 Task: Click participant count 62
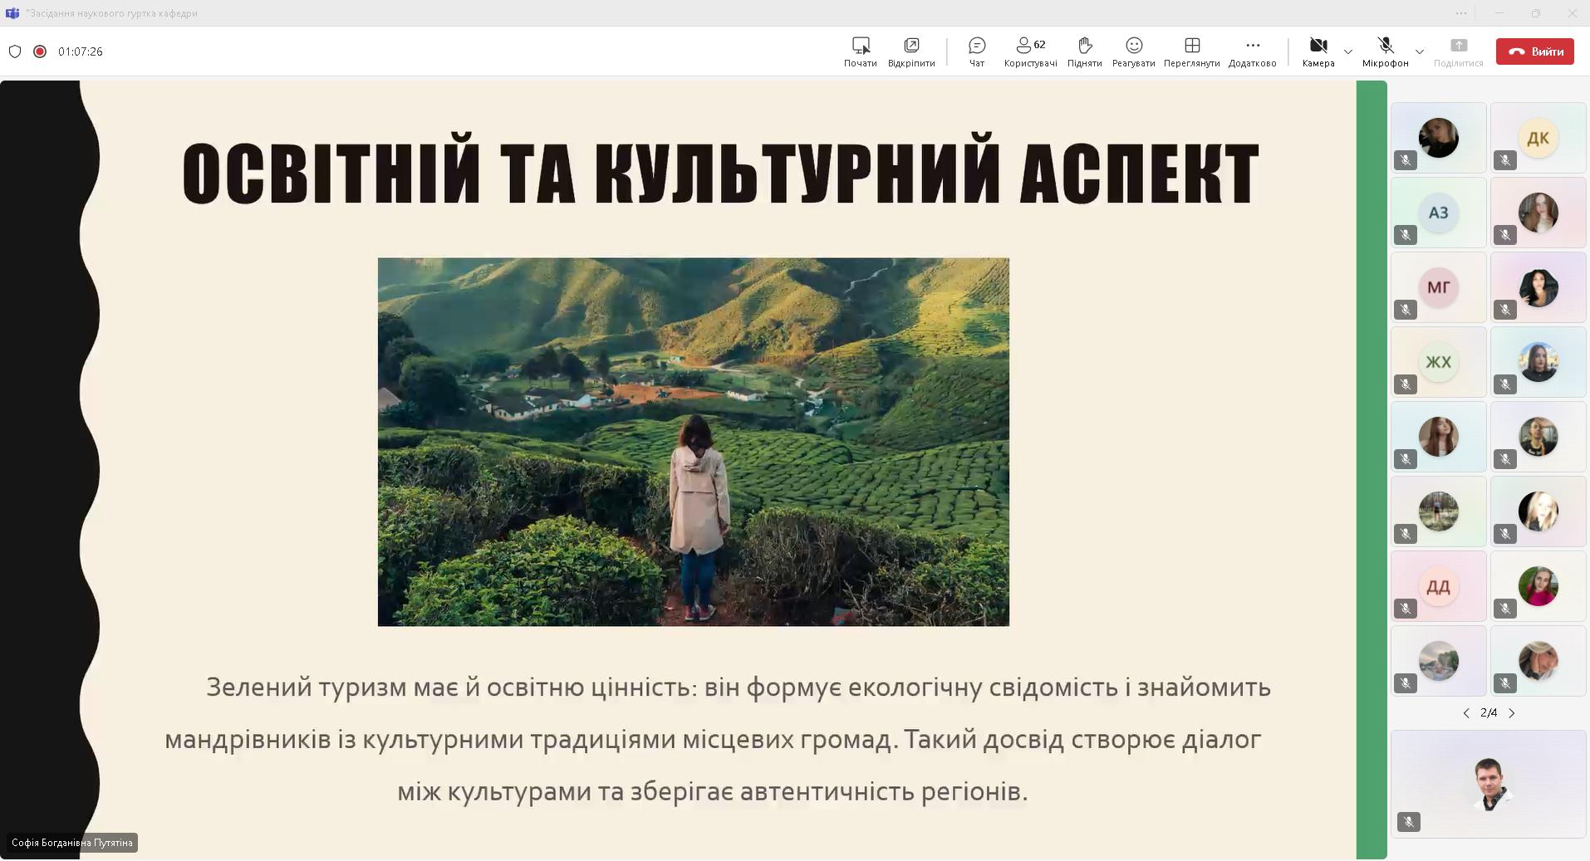coord(1040,45)
